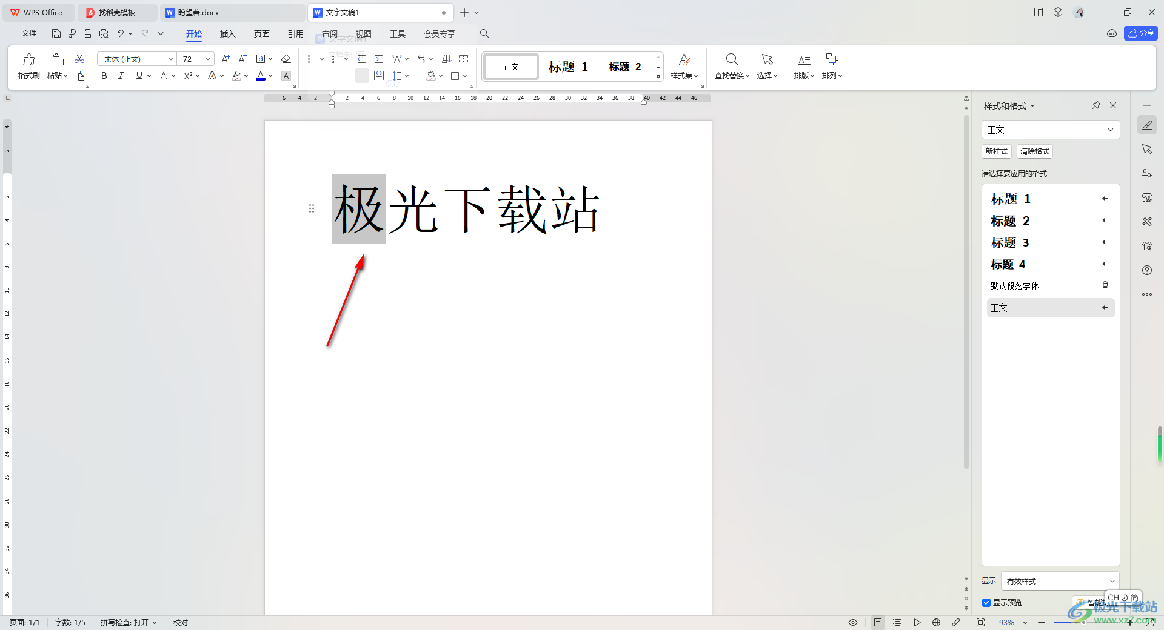Switch to the 插入 tab
1164x630 pixels.
pyautogui.click(x=227, y=34)
